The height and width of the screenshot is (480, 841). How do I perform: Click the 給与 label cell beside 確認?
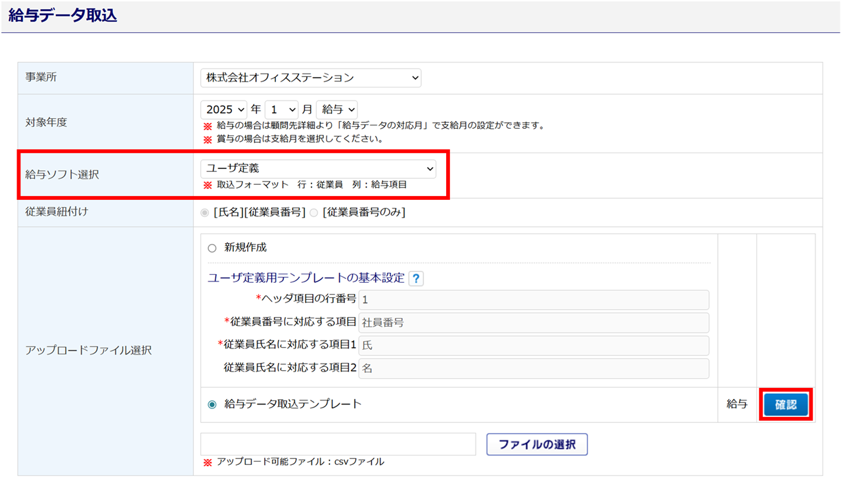(737, 404)
